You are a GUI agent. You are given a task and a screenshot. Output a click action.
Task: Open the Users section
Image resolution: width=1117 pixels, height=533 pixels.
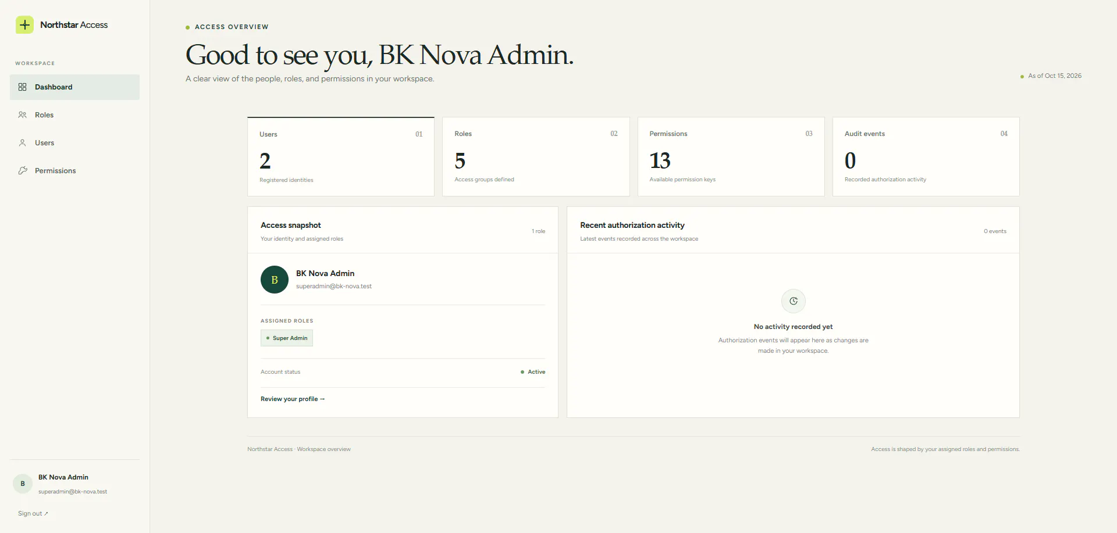(74, 143)
